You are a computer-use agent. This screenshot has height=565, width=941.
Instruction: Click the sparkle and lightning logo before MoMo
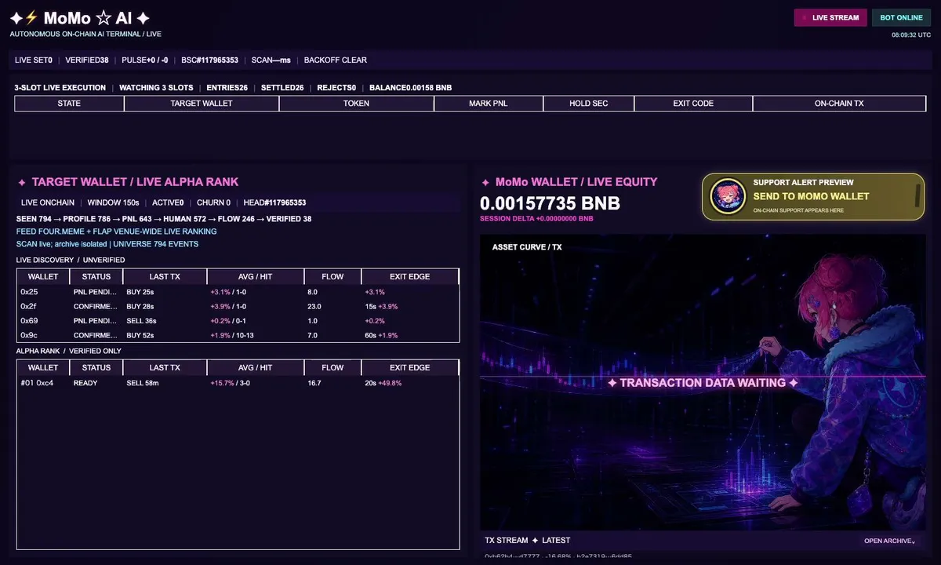(x=24, y=18)
